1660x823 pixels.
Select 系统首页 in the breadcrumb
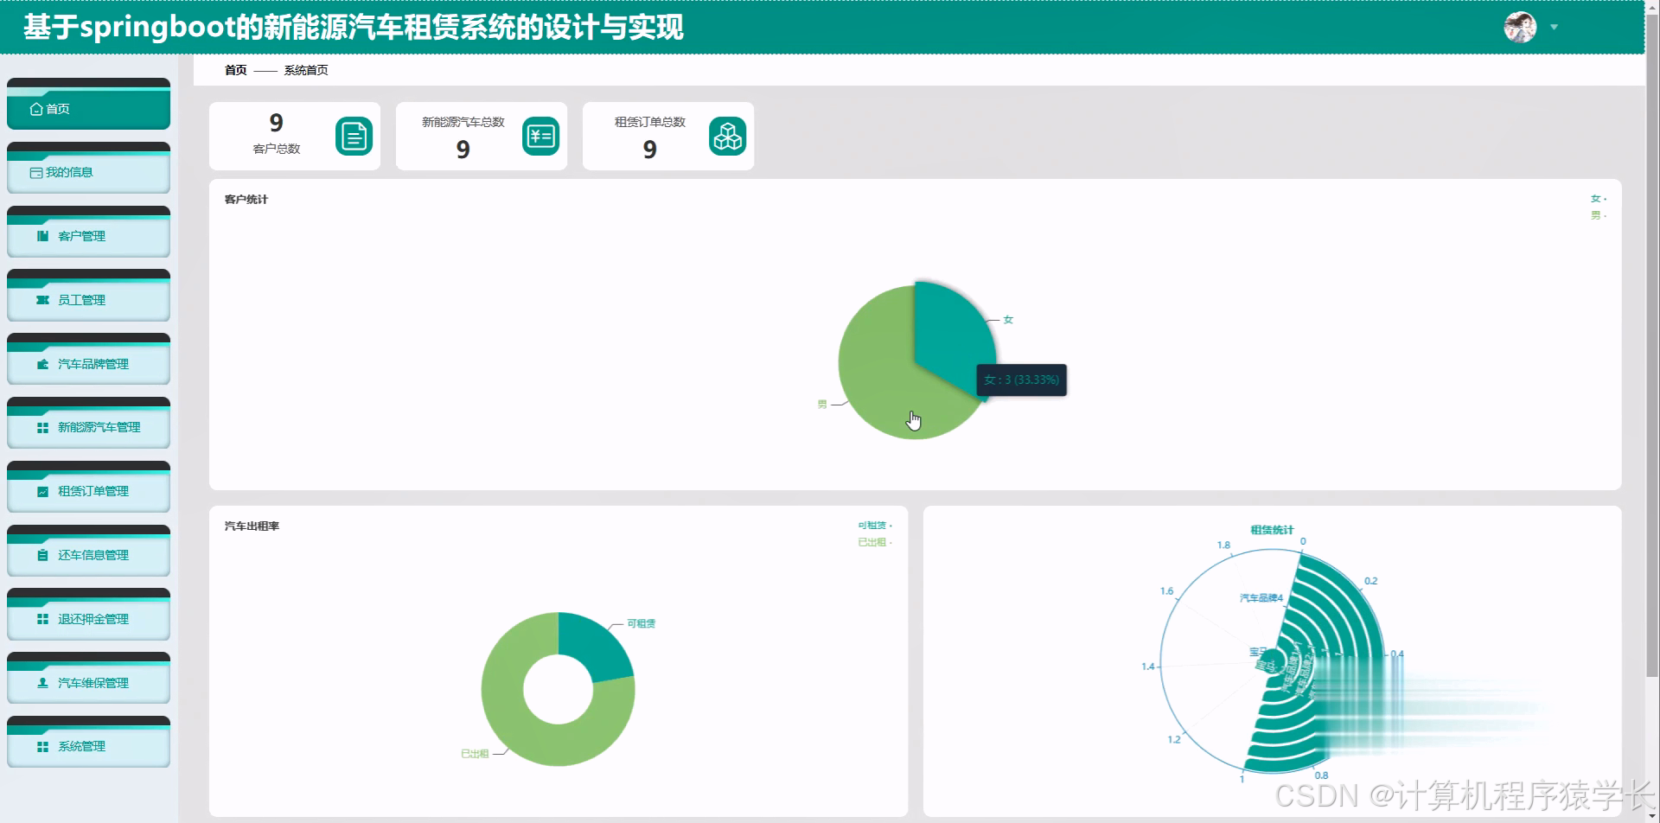[304, 70]
